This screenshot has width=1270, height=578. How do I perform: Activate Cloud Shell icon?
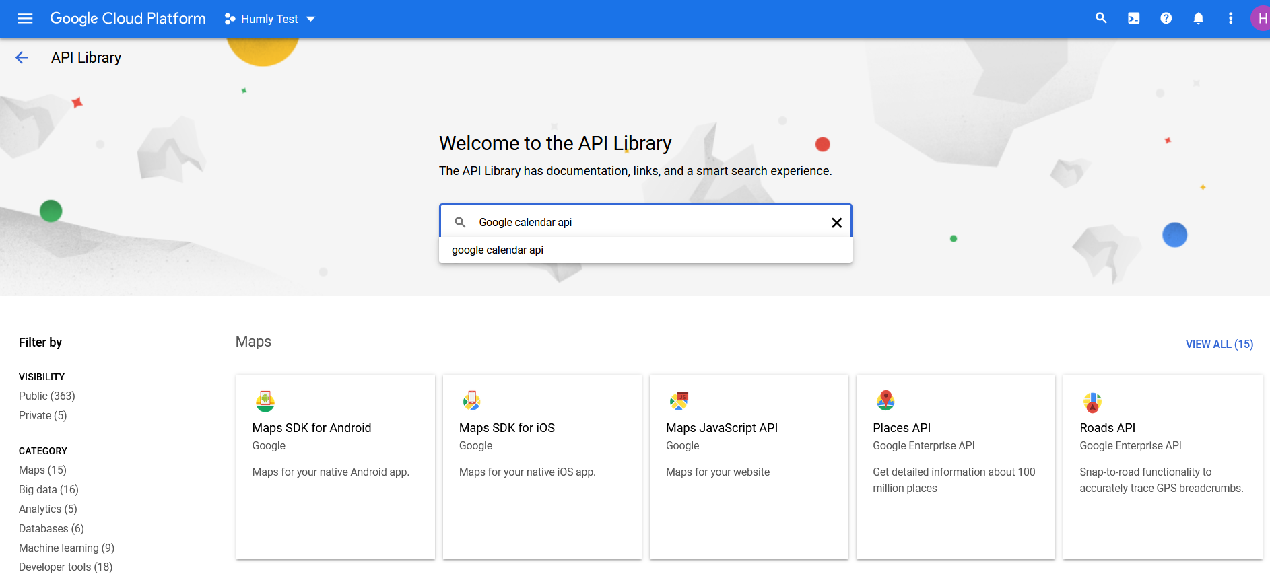(x=1134, y=19)
